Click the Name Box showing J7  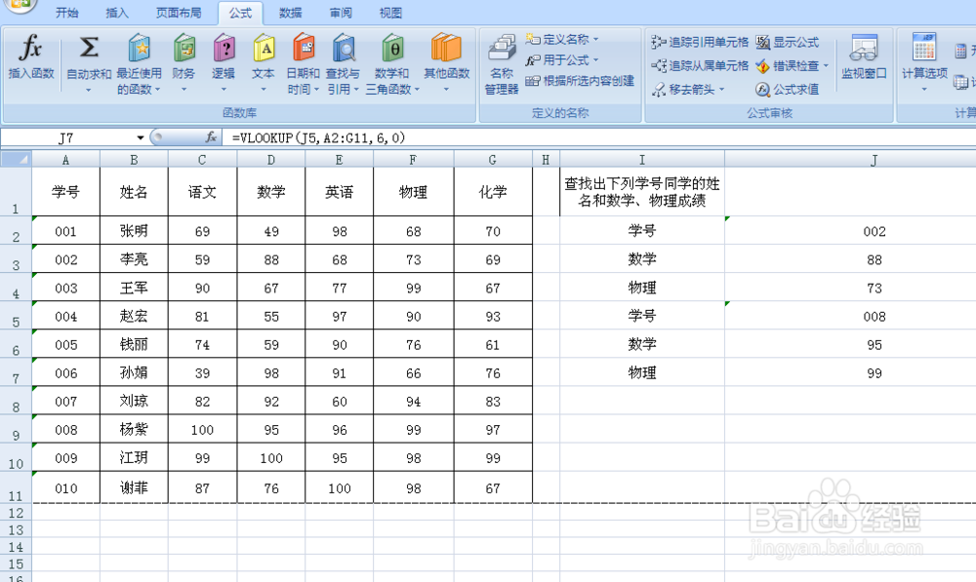[66, 137]
